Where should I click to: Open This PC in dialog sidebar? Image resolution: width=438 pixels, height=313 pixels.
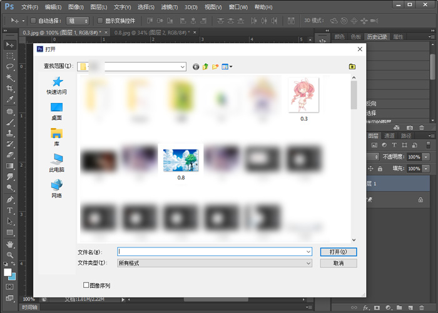click(57, 163)
